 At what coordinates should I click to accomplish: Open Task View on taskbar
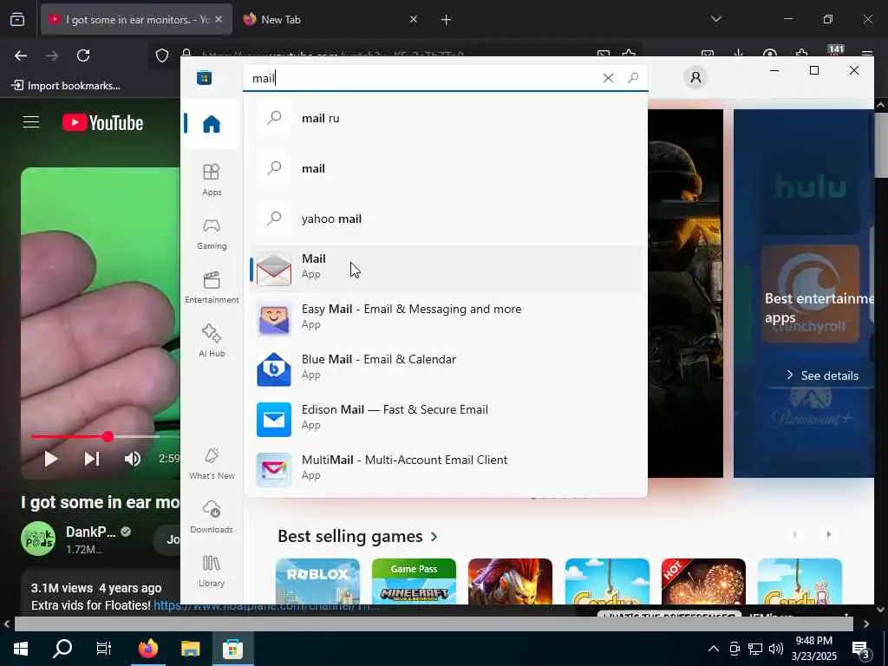pyautogui.click(x=104, y=649)
